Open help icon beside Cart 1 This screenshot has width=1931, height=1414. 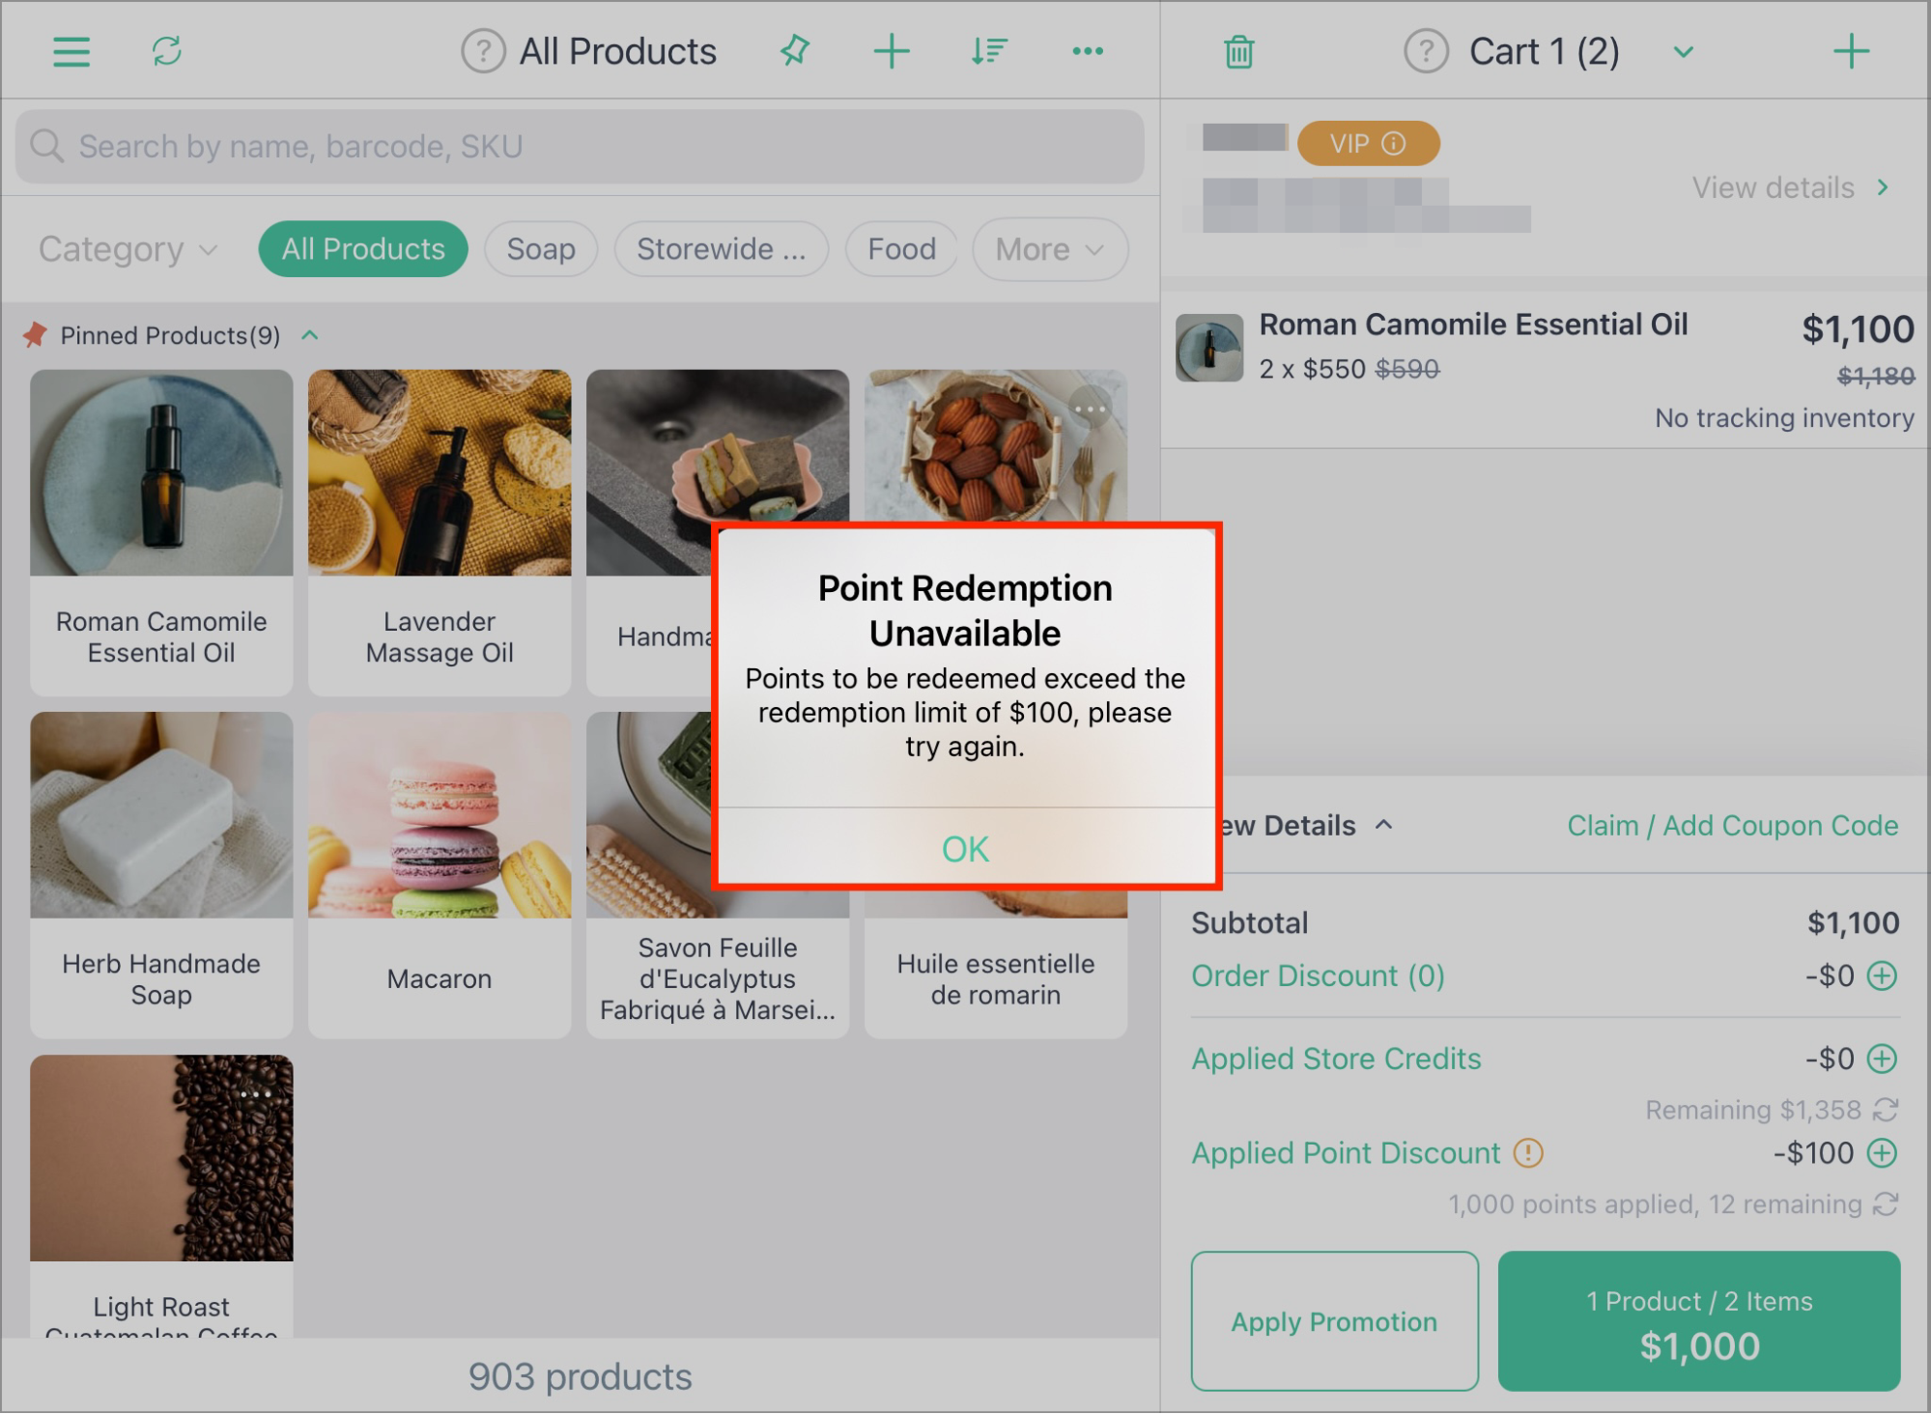(x=1426, y=51)
